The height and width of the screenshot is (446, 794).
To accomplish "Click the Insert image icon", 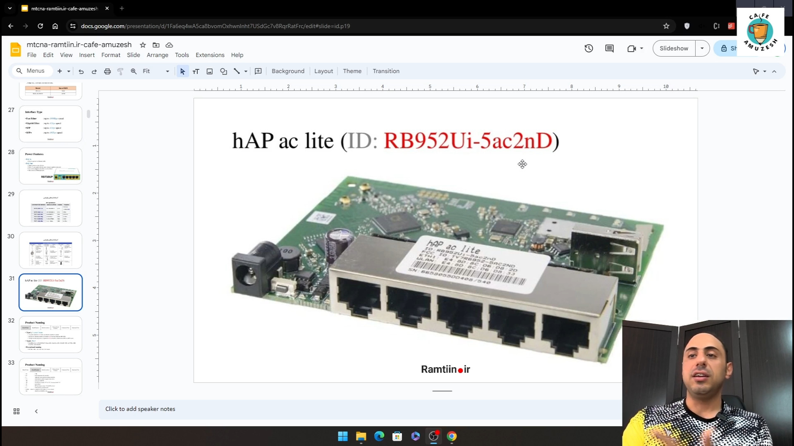I will coord(210,71).
